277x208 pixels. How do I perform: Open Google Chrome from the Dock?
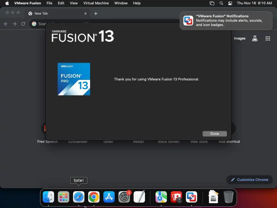coord(94,197)
